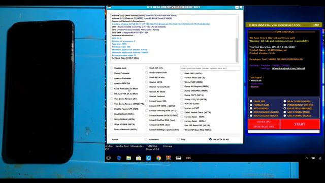The height and width of the screenshot is (183, 325).
Task: Launch Microsoft Edge from the taskbar
Action: point(119,158)
